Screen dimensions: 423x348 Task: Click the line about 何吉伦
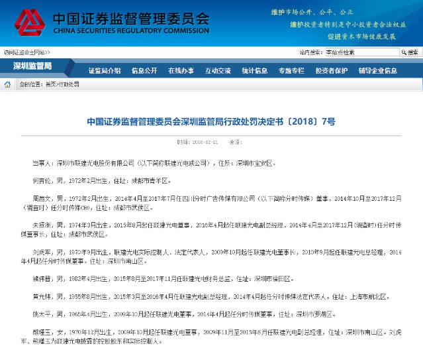click(x=102, y=181)
